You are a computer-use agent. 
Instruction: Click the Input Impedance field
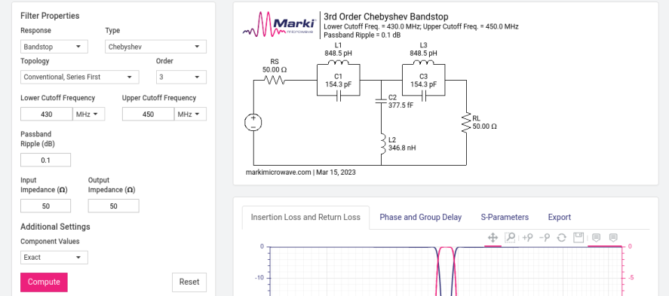[46, 206]
